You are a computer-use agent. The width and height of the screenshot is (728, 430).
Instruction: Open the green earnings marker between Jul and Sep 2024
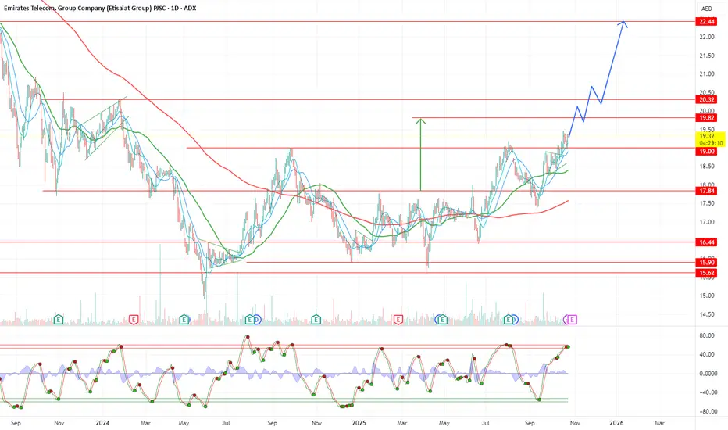point(250,319)
